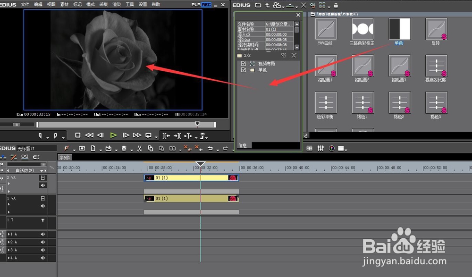
Task: Click the Rewind button in player
Action: pos(89,135)
